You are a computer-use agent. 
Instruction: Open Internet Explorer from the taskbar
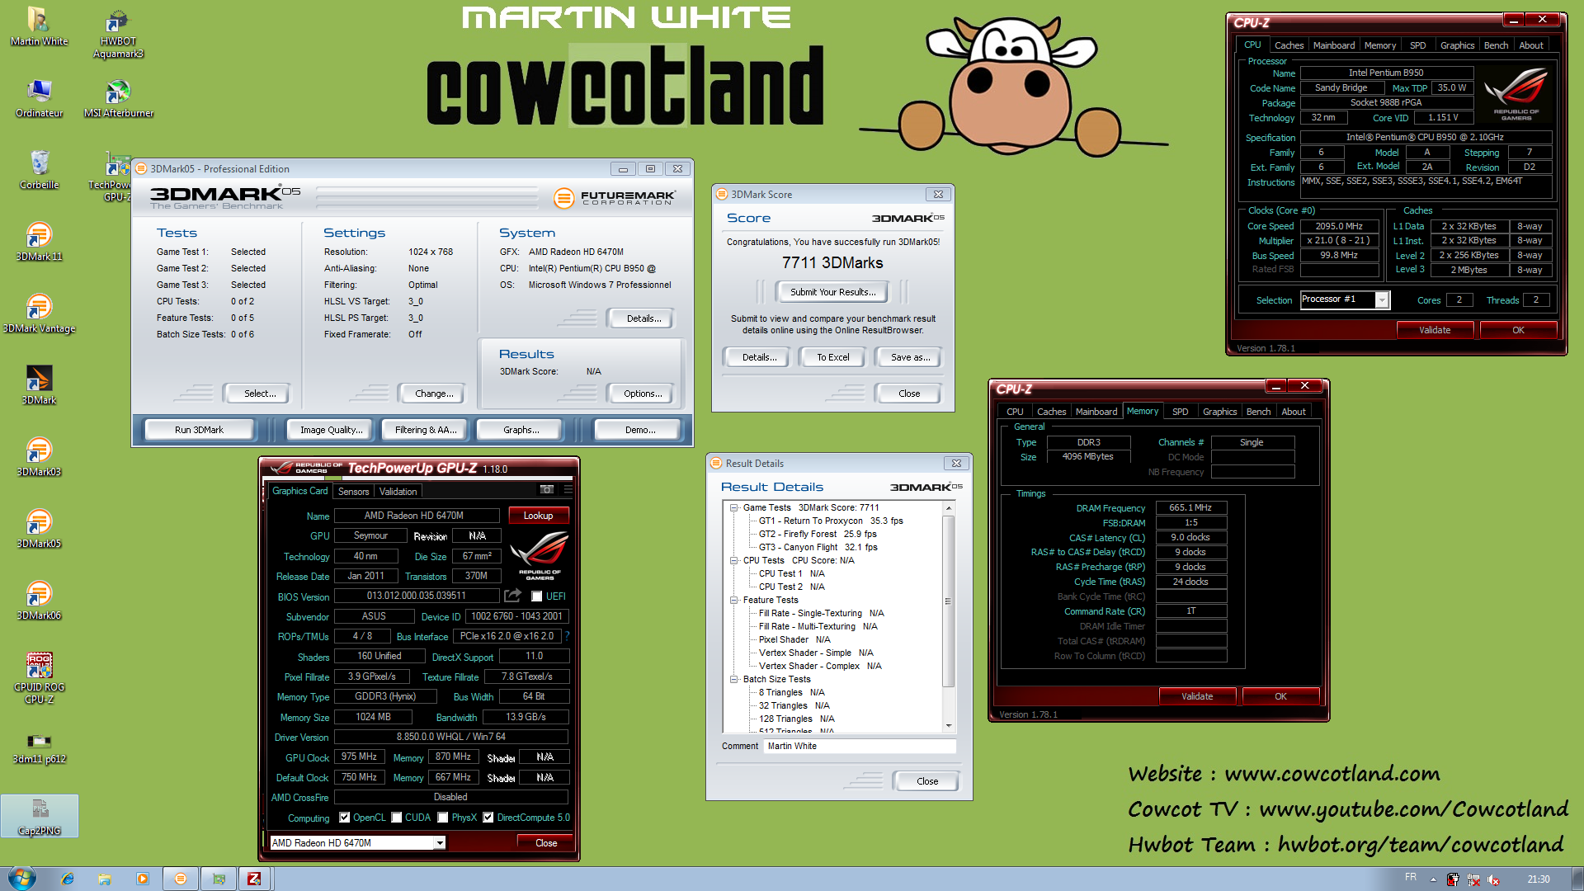[68, 879]
